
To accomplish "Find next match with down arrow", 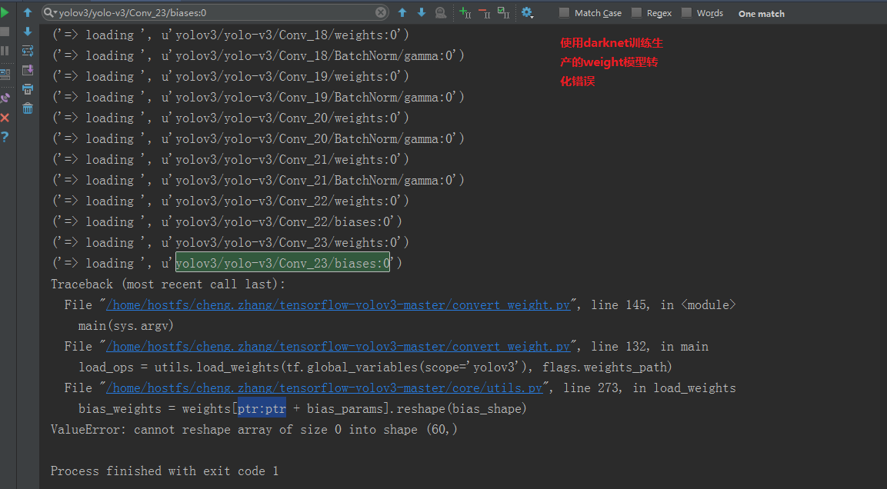I will click(x=422, y=13).
